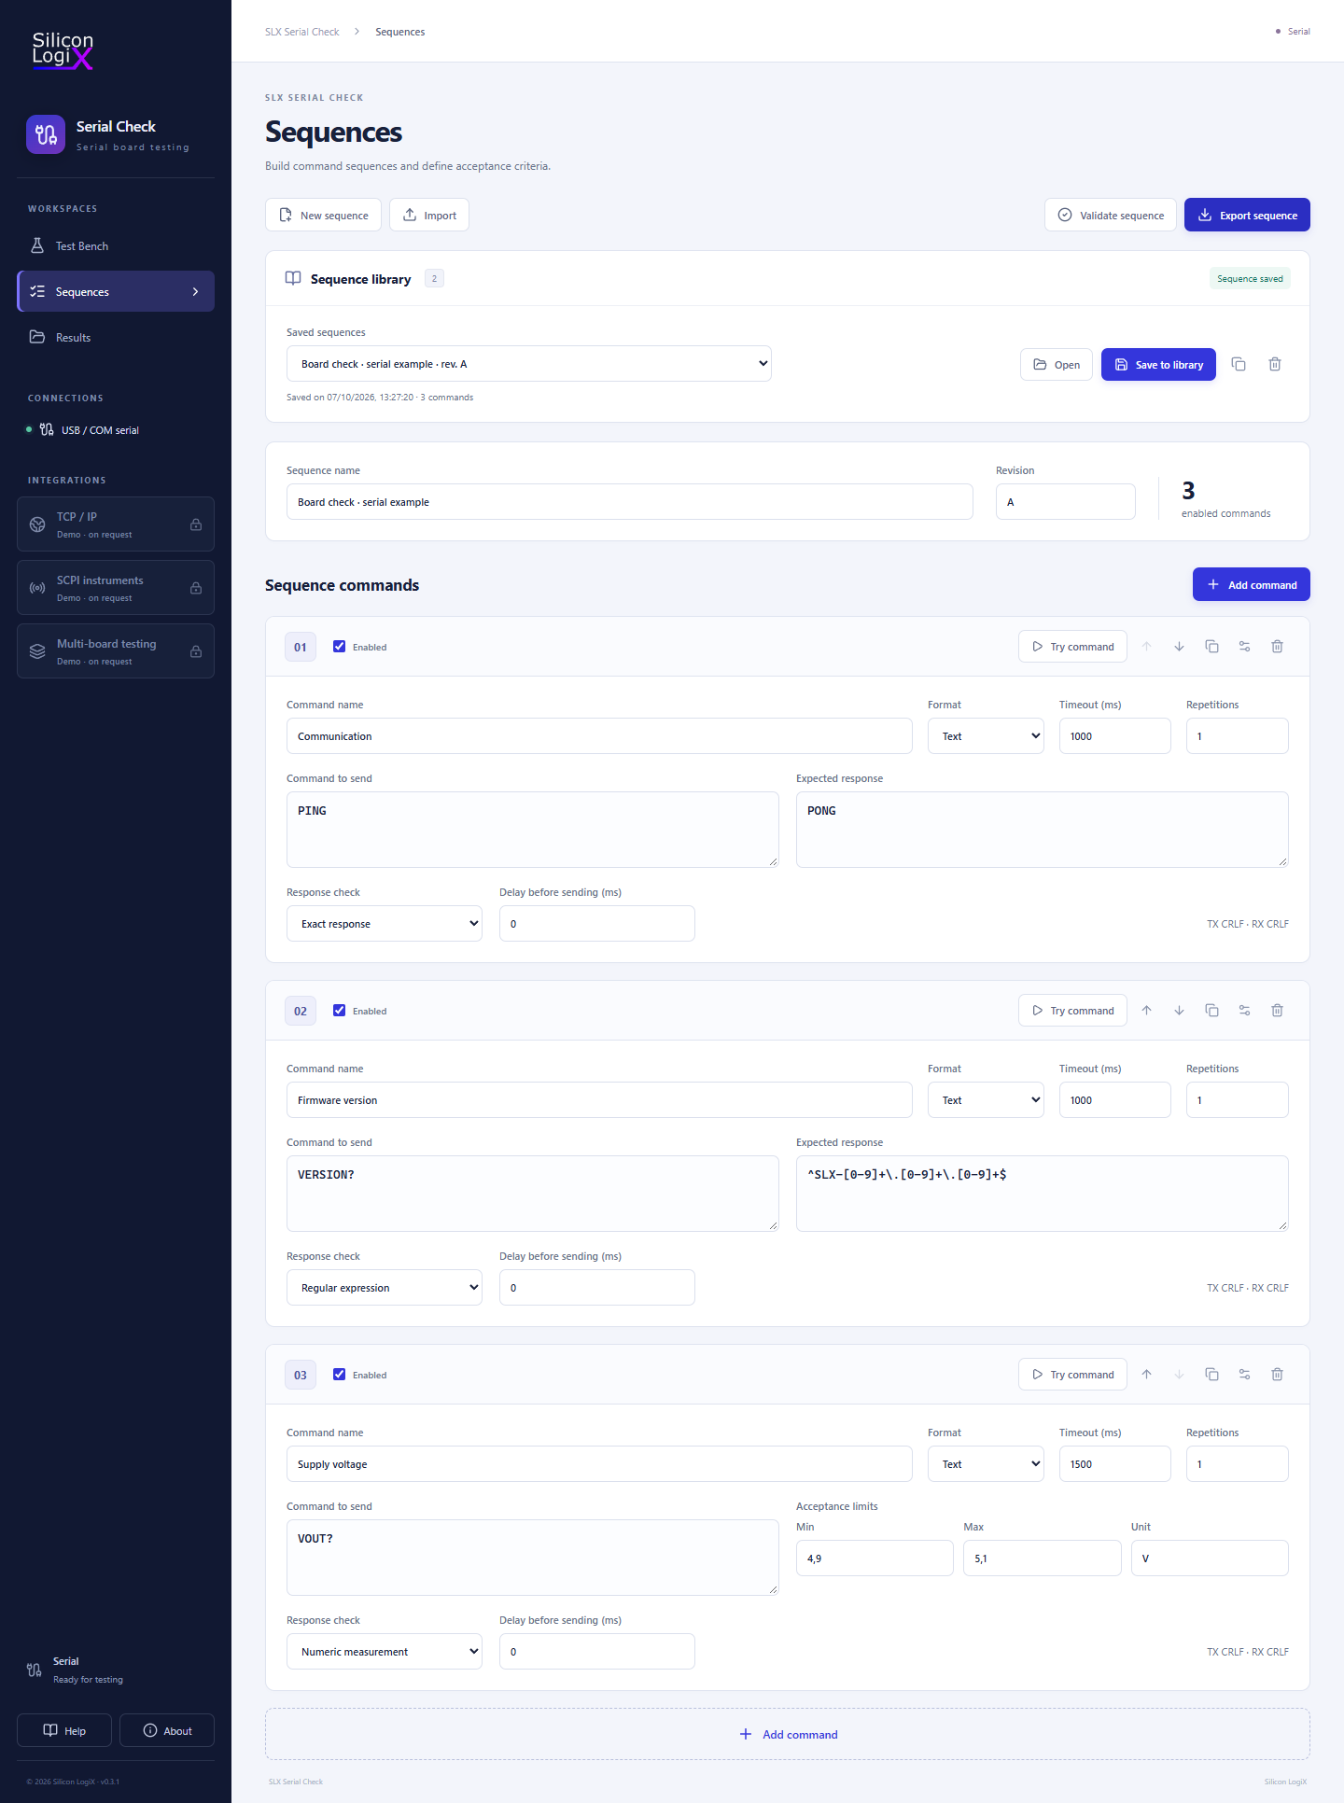
Task: Export the sequence
Action: tap(1248, 216)
